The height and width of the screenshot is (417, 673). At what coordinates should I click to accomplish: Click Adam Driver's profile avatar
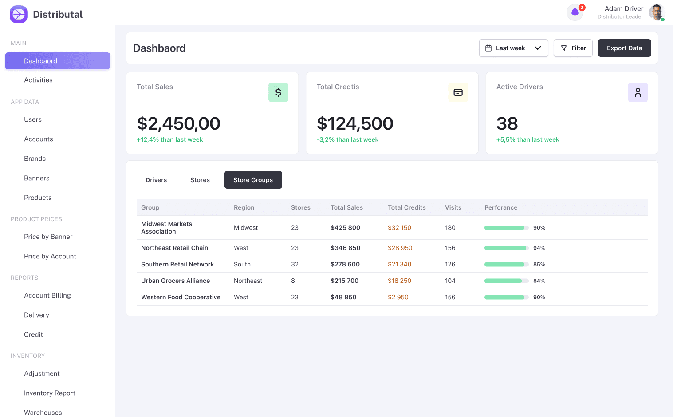click(x=657, y=12)
